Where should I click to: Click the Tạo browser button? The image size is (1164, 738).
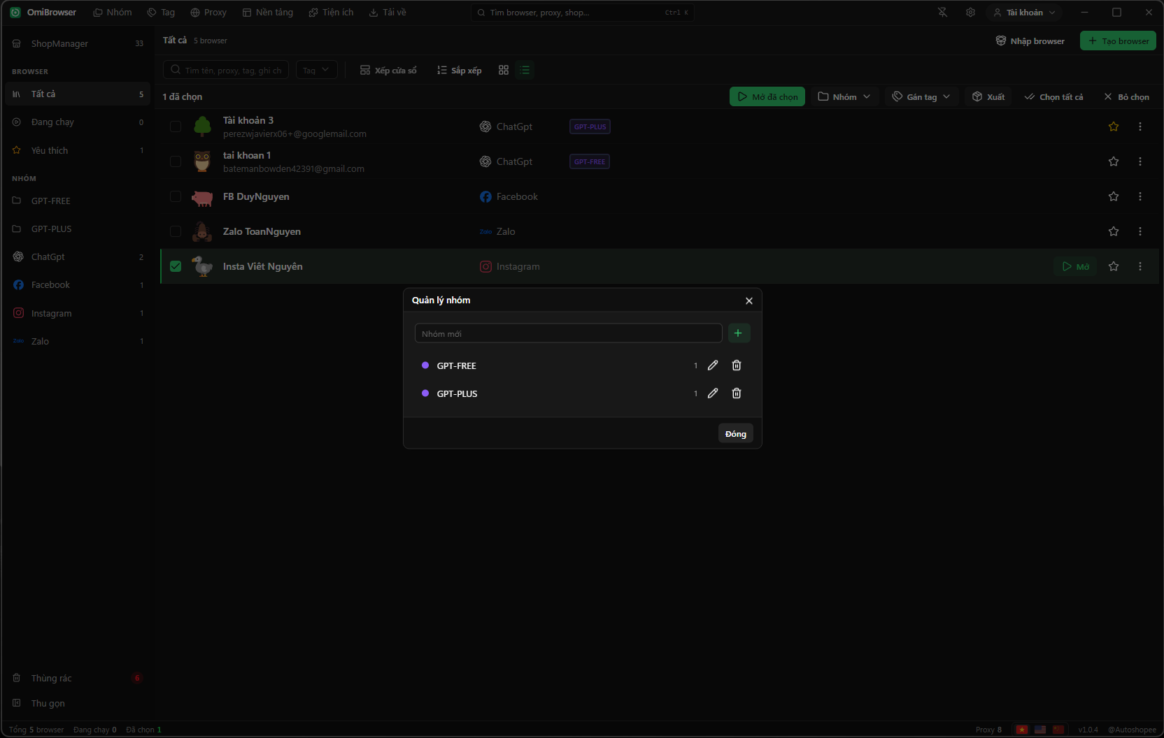point(1118,41)
